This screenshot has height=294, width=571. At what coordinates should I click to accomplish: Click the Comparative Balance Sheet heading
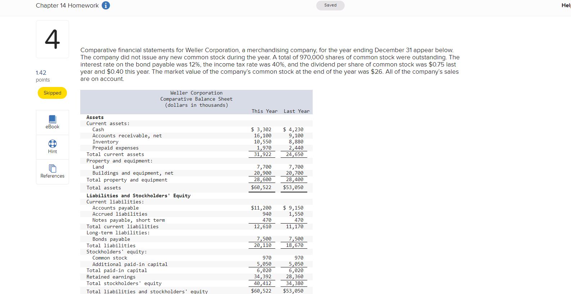point(196,99)
